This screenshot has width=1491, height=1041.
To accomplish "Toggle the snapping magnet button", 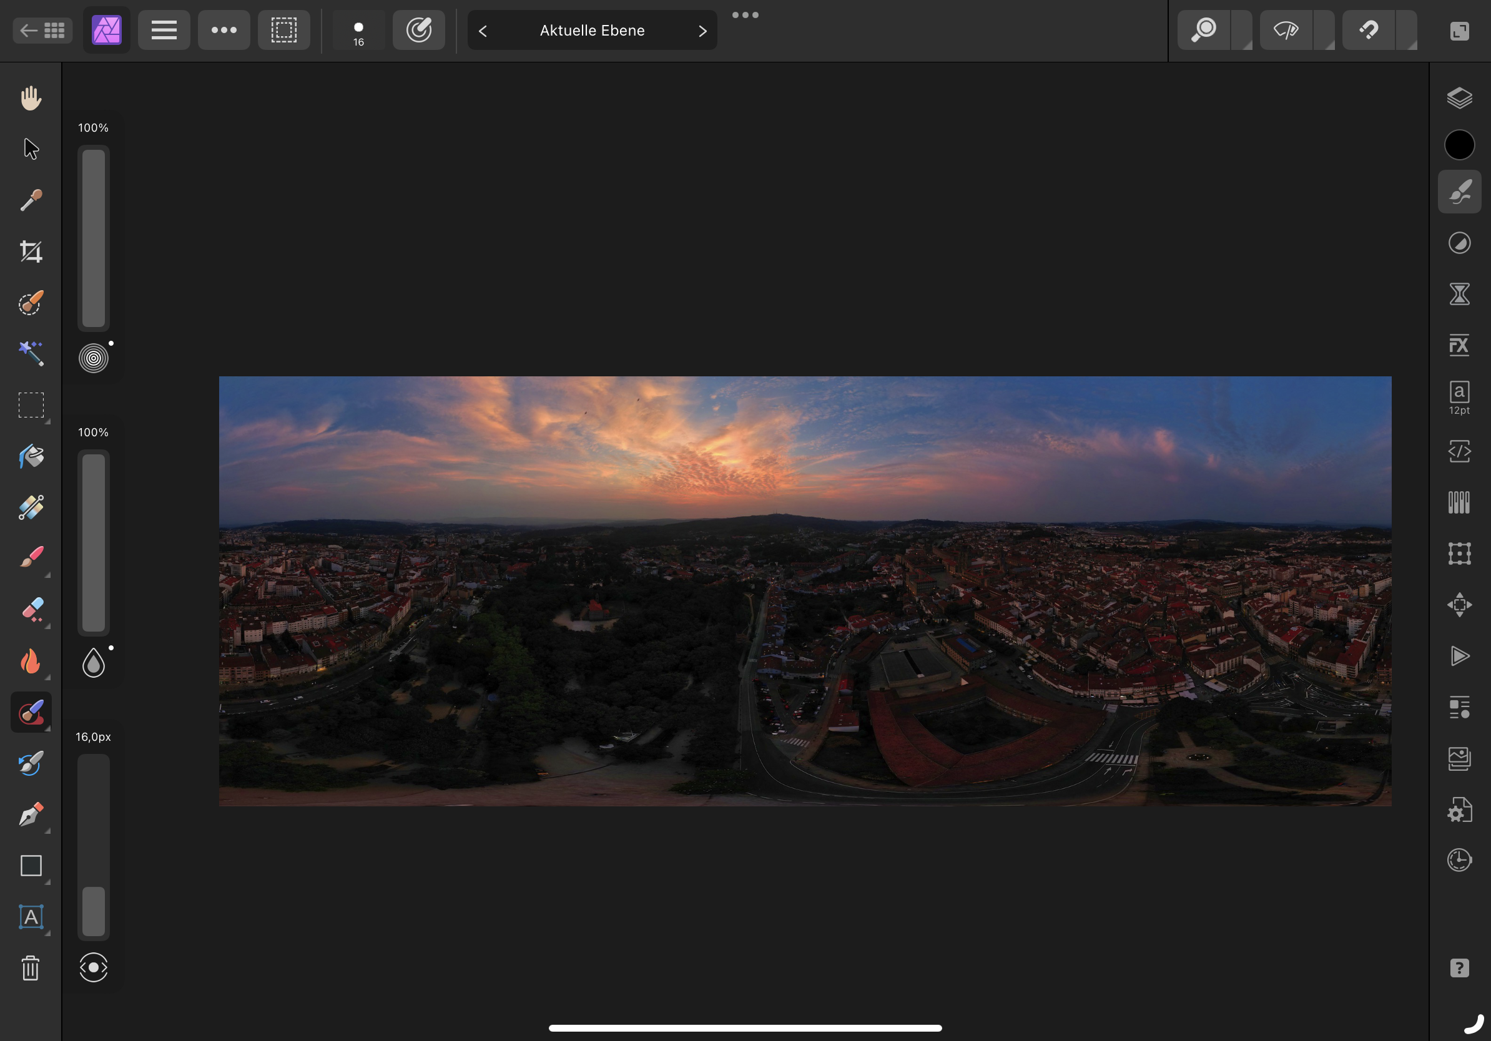I will (1368, 30).
